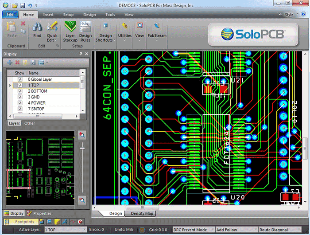Viewport: 310px width, 235px height.
Task: Open the Properties panel tab
Action: point(39,213)
